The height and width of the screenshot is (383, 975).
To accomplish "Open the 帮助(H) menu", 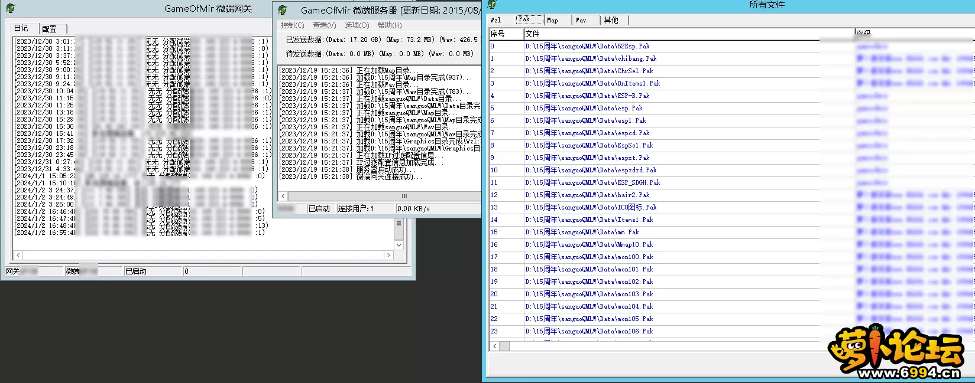I will pyautogui.click(x=389, y=25).
